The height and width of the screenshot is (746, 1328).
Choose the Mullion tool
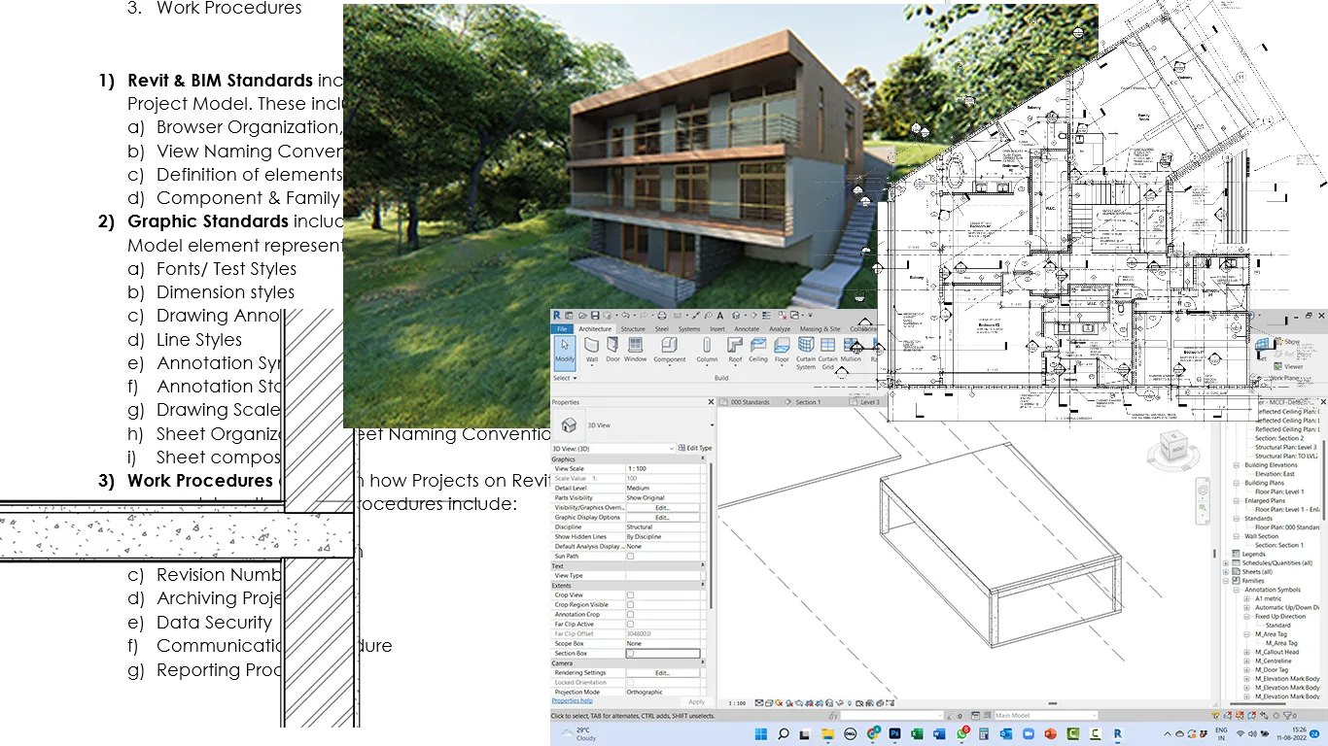tap(851, 348)
